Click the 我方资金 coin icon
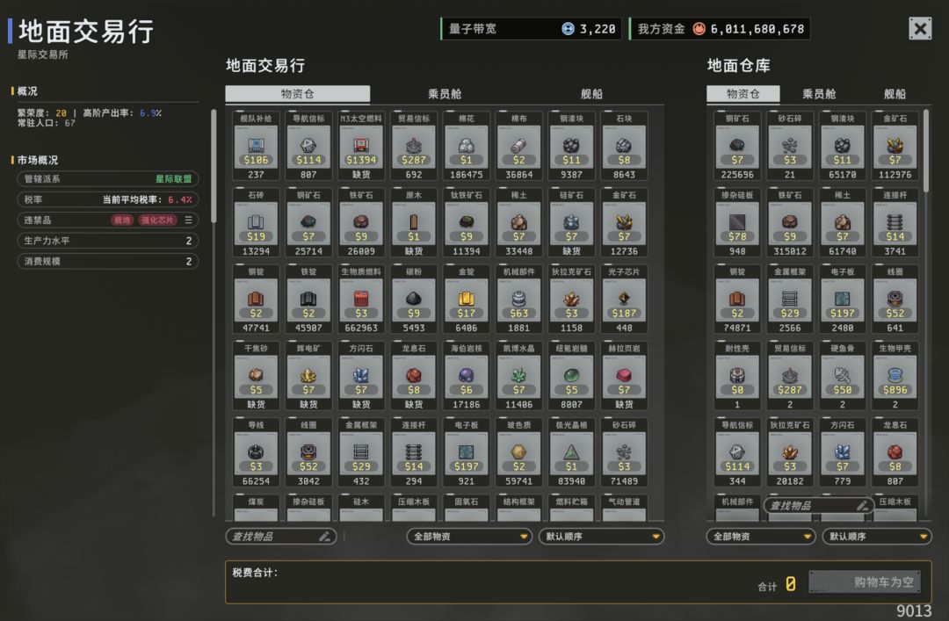949x621 pixels. pyautogui.click(x=699, y=28)
